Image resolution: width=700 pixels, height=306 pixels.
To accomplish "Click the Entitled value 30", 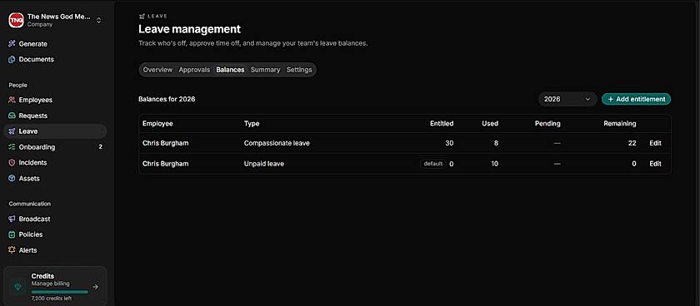I will pyautogui.click(x=449, y=143).
